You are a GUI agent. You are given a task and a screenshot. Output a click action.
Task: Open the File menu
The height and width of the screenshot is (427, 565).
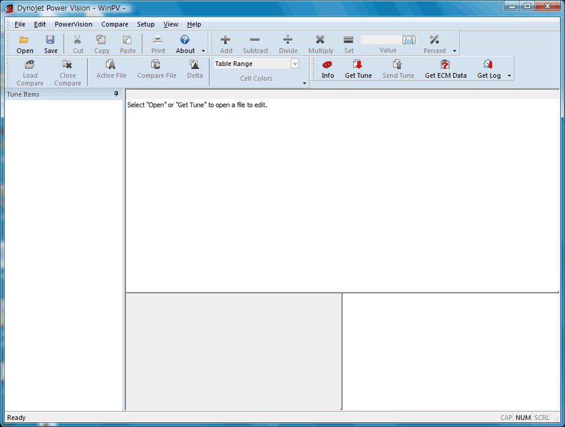(x=20, y=24)
